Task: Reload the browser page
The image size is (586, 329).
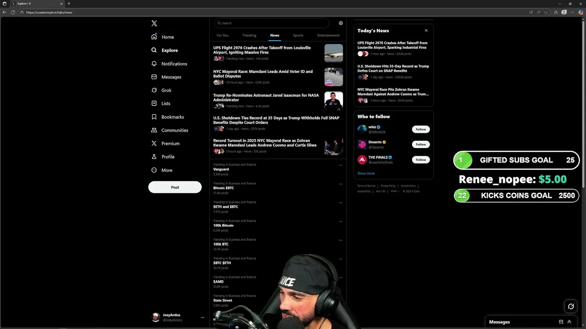Action: pyautogui.click(x=13, y=12)
